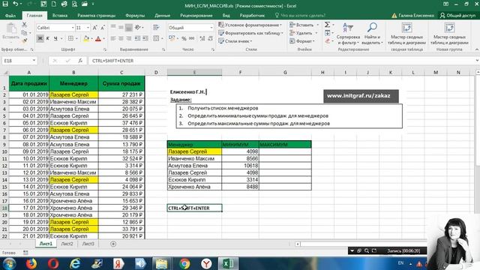Decrease font size with the smaller A

point(103,28)
